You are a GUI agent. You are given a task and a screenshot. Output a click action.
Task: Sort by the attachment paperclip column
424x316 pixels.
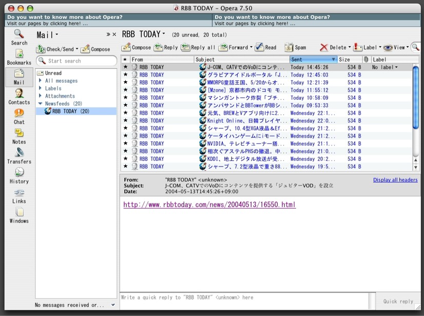(366, 59)
